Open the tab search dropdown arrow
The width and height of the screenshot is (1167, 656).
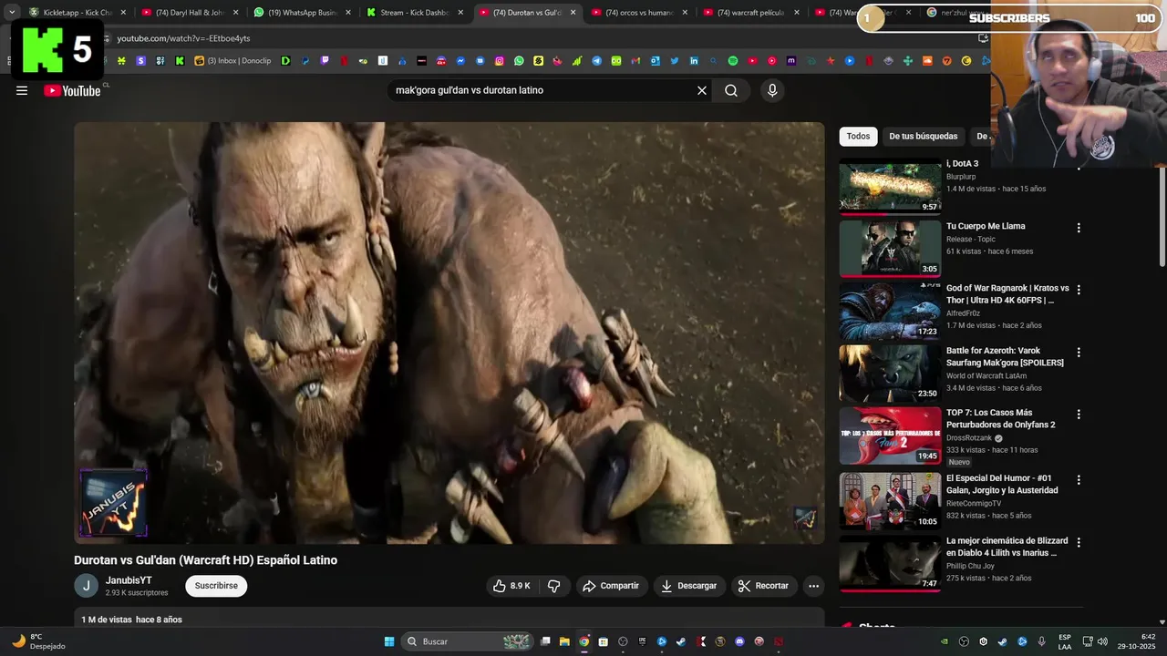(x=12, y=13)
